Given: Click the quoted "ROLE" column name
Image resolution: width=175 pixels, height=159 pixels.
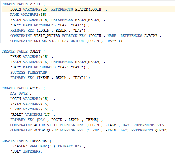Looking at the screenshot, I should 17,114.
